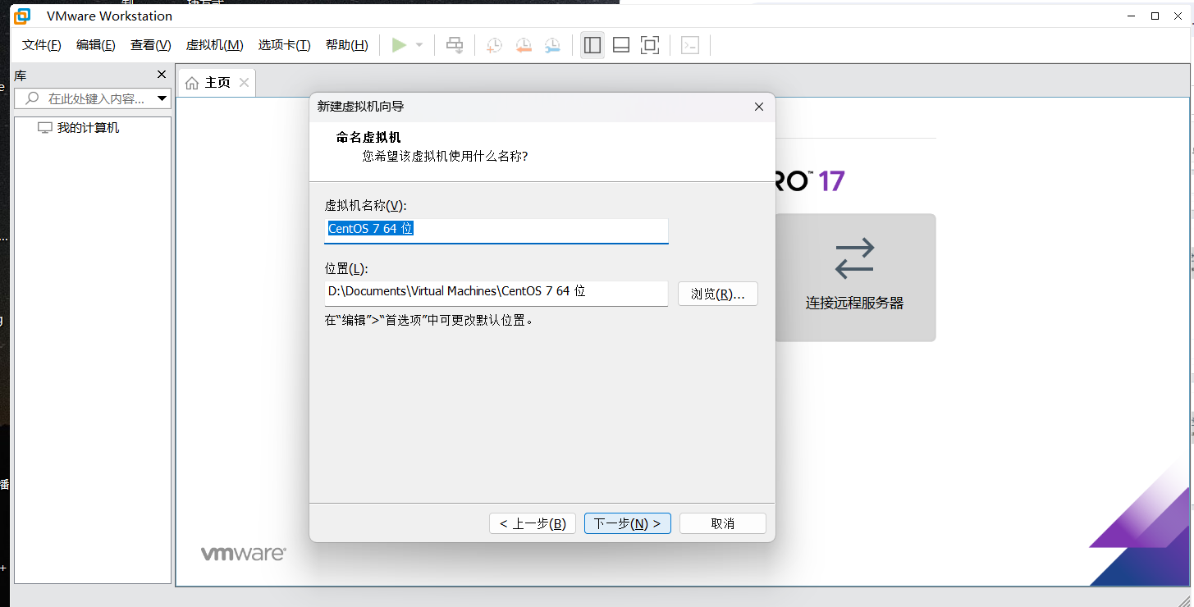The height and width of the screenshot is (607, 1194).
Task: Click the < 上一步(B) button
Action: tap(533, 523)
